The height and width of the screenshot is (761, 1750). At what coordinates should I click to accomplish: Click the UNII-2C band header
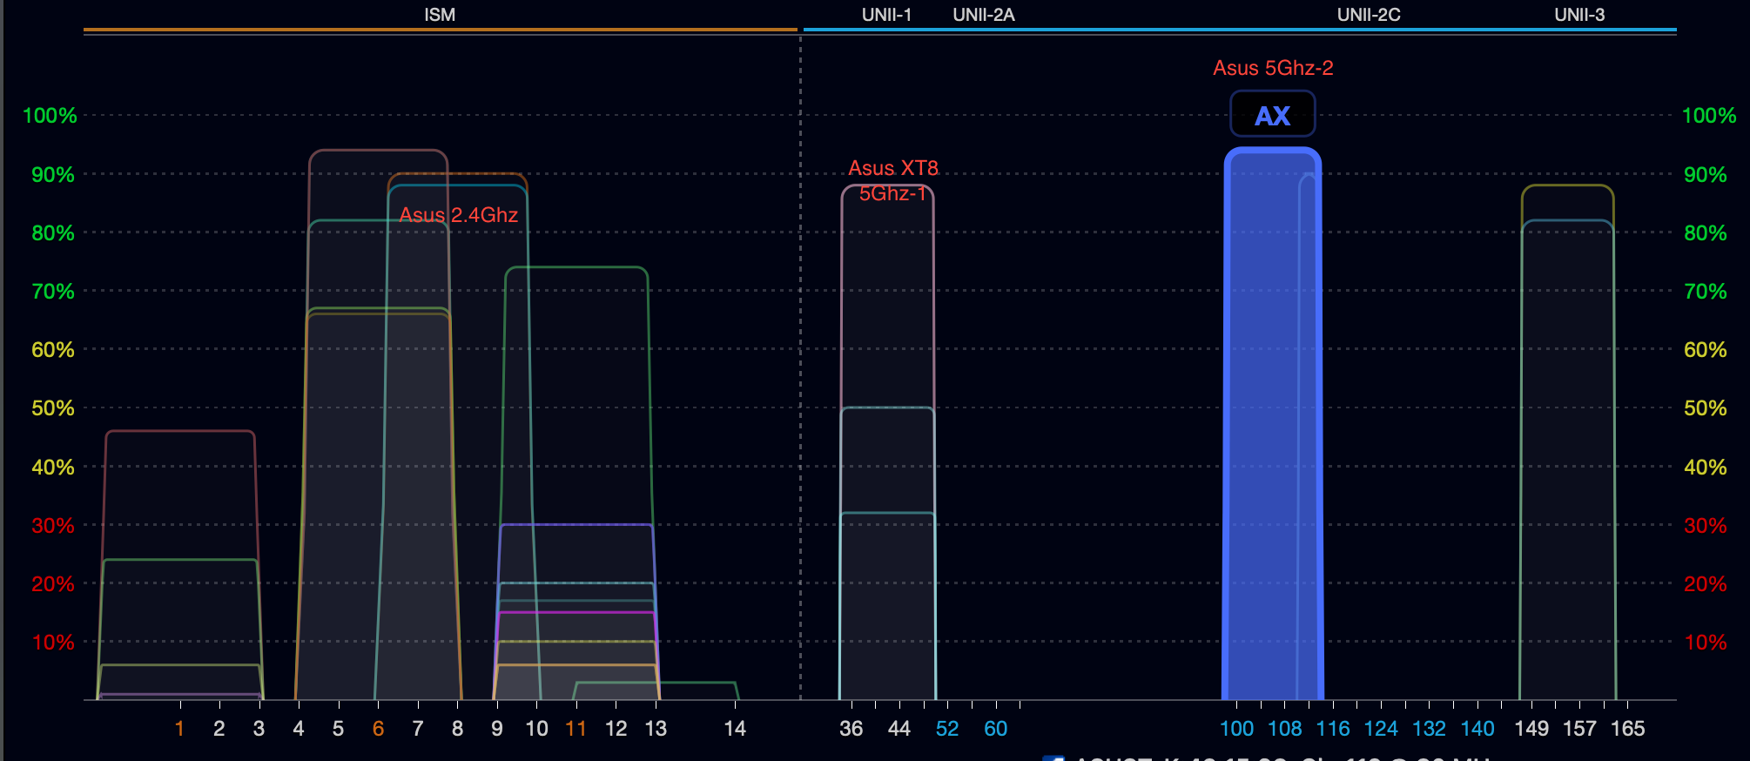point(1369,15)
